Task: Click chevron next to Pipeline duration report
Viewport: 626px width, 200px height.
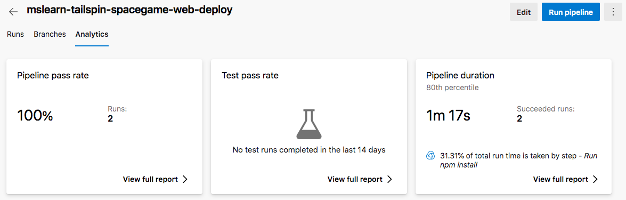Action: (595, 179)
